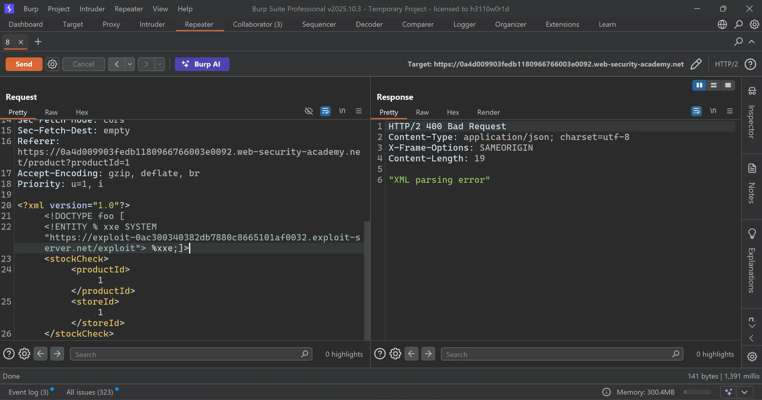Toggle hidden request headers eye icon
The width and height of the screenshot is (762, 400).
coord(309,111)
